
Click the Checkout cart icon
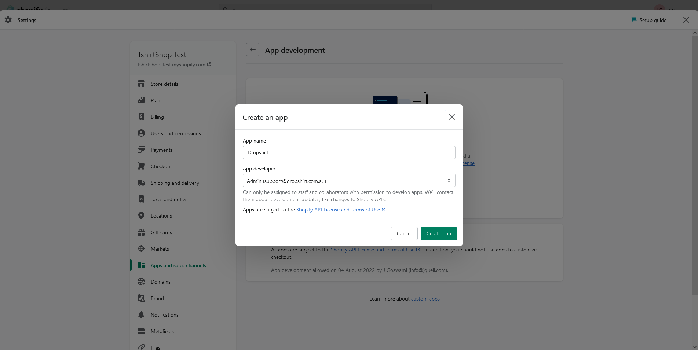click(x=141, y=166)
